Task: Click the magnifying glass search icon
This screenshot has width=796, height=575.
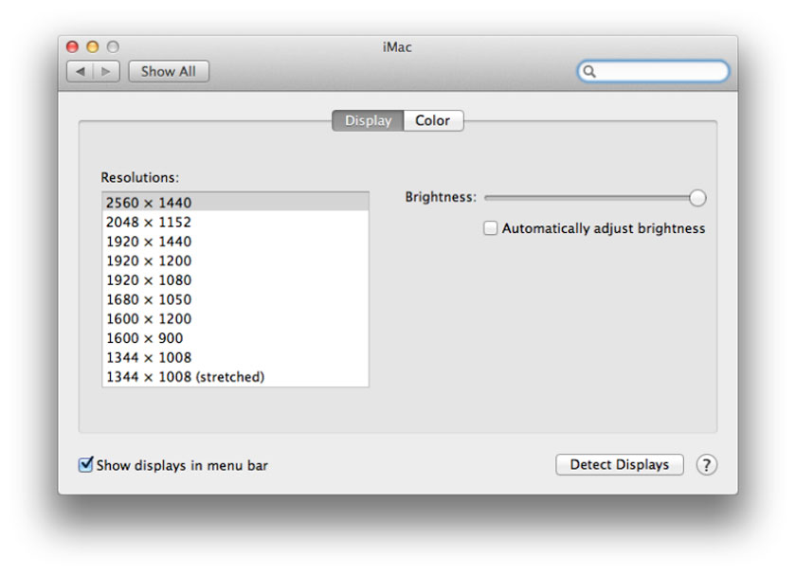Action: (589, 71)
